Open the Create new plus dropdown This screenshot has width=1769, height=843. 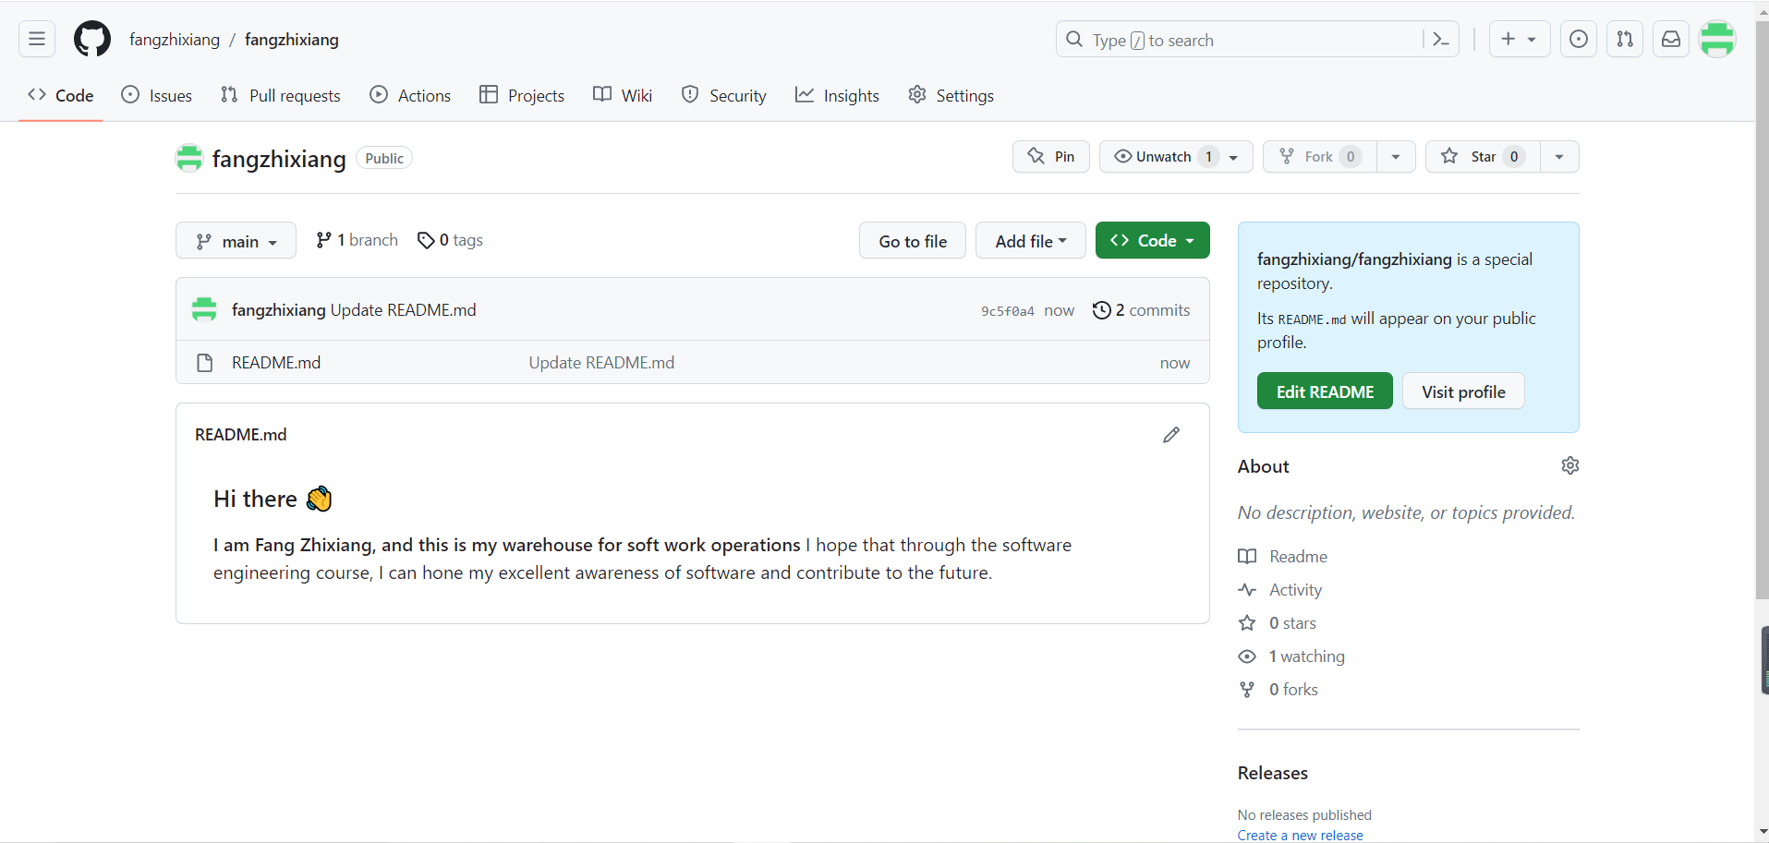(1520, 39)
